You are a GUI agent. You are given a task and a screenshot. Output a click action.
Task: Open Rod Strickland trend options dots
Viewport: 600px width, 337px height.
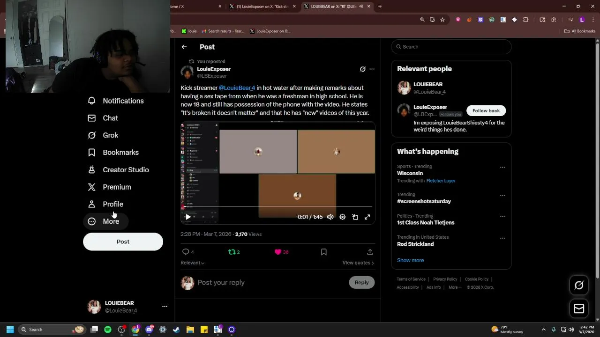[x=502, y=238]
